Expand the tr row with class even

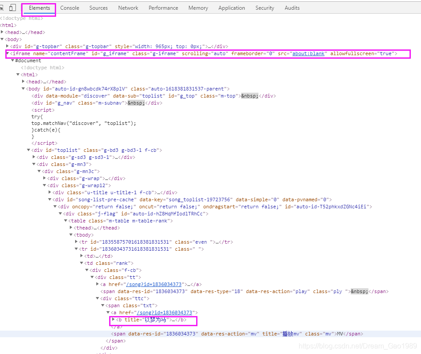76,241
